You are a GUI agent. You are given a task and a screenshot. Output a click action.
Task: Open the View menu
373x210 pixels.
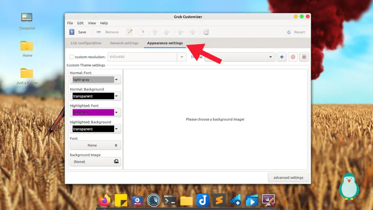[92, 23]
